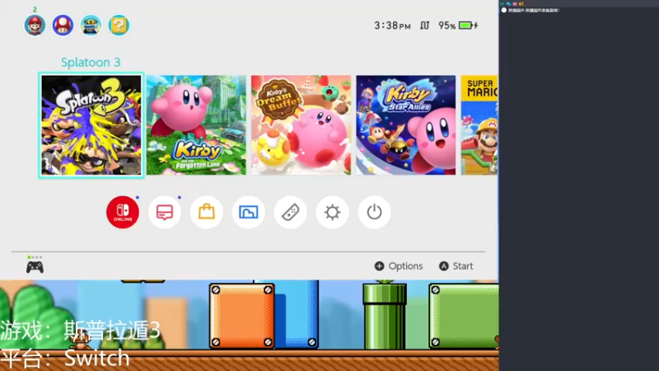Click the 3:38 PM clock
659x371 pixels.
(392, 26)
